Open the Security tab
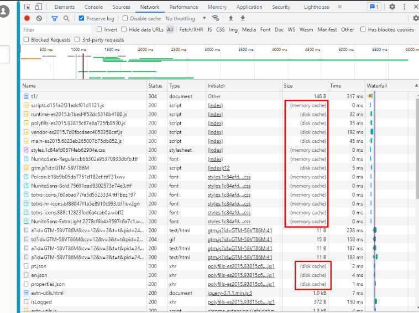 tap(281, 7)
